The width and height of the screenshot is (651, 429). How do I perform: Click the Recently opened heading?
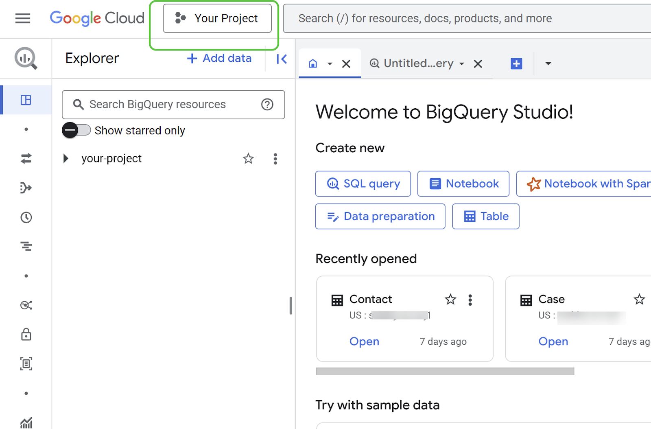click(366, 259)
